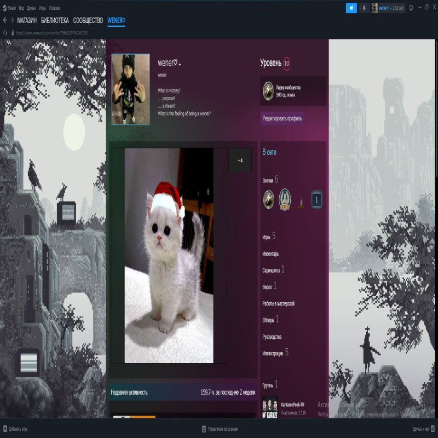Click the level 10 circle badge
Viewport: 438px width, 438px height.
(x=287, y=64)
